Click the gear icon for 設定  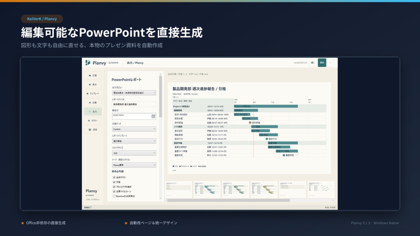tap(90, 129)
